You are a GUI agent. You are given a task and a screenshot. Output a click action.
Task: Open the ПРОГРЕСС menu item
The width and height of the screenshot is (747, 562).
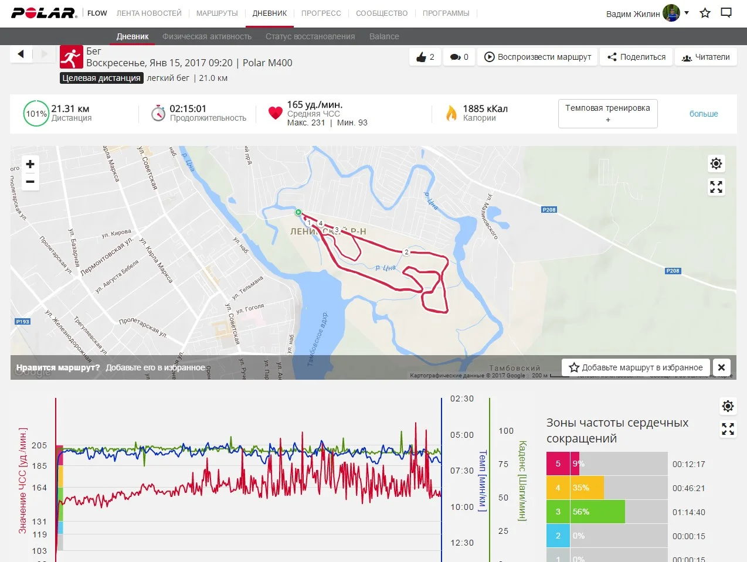(x=321, y=13)
